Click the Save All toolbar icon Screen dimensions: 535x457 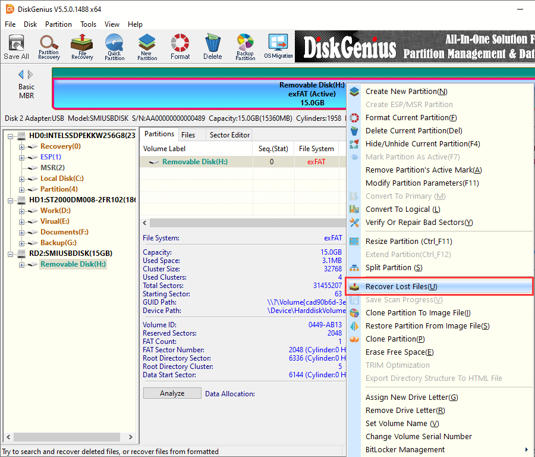click(16, 46)
